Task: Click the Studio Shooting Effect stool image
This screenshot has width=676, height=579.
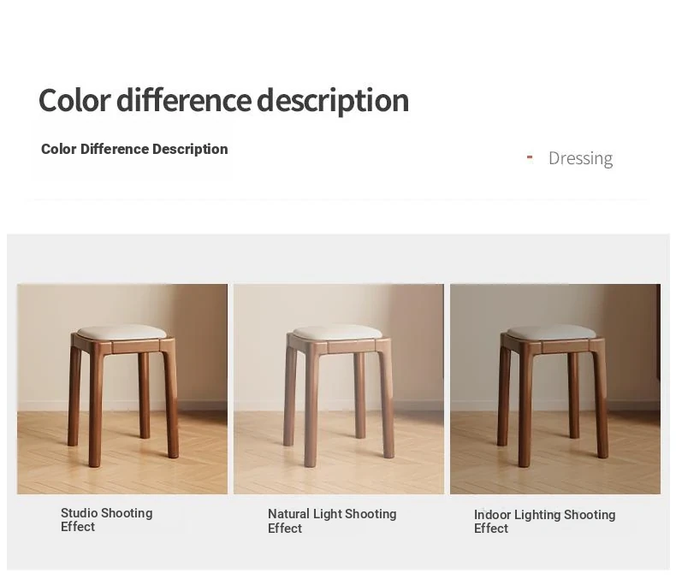Action: click(122, 388)
